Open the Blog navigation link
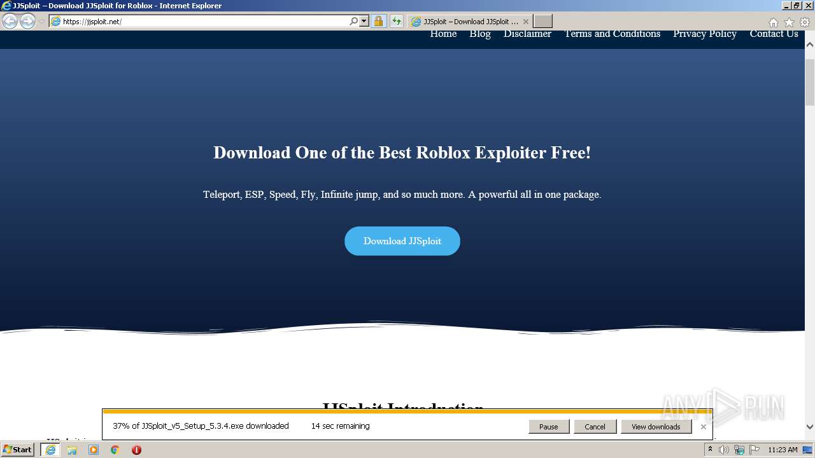This screenshot has width=815, height=458. tap(480, 34)
